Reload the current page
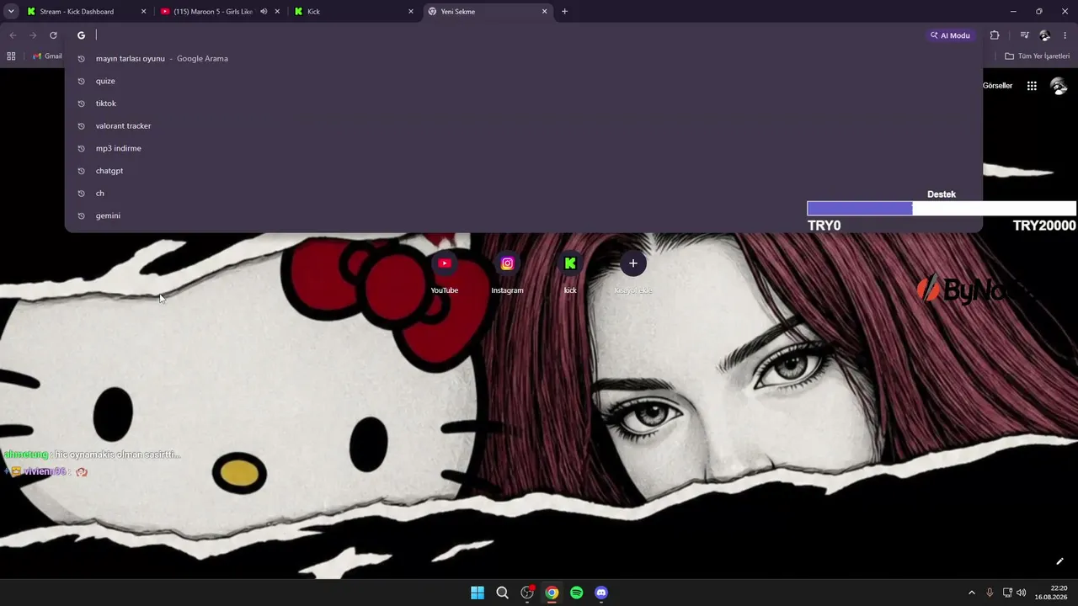The height and width of the screenshot is (606, 1078). pyautogui.click(x=53, y=35)
